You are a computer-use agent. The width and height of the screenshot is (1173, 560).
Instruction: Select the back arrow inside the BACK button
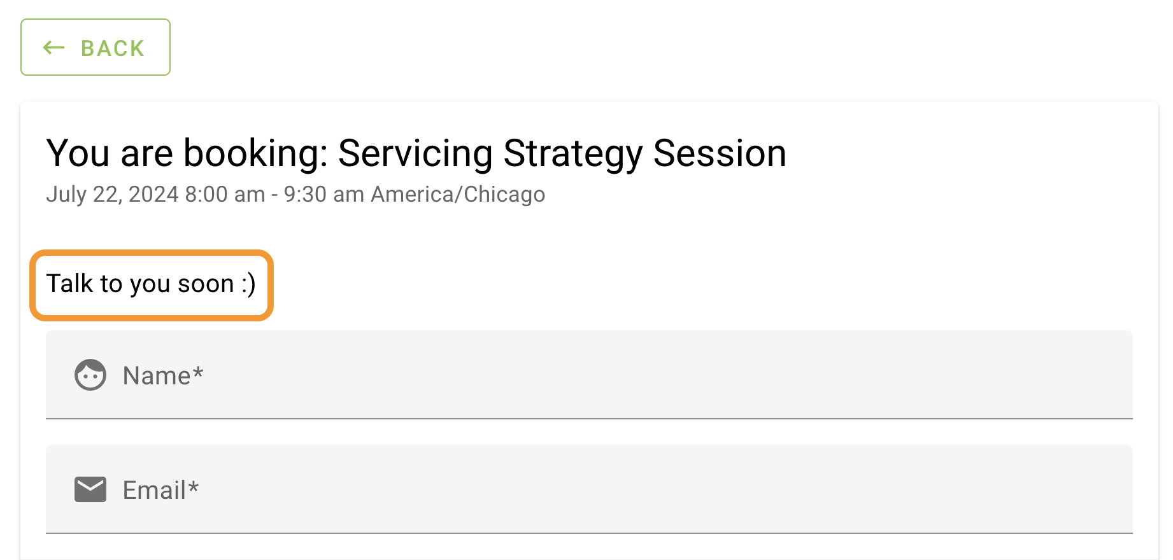tap(53, 47)
